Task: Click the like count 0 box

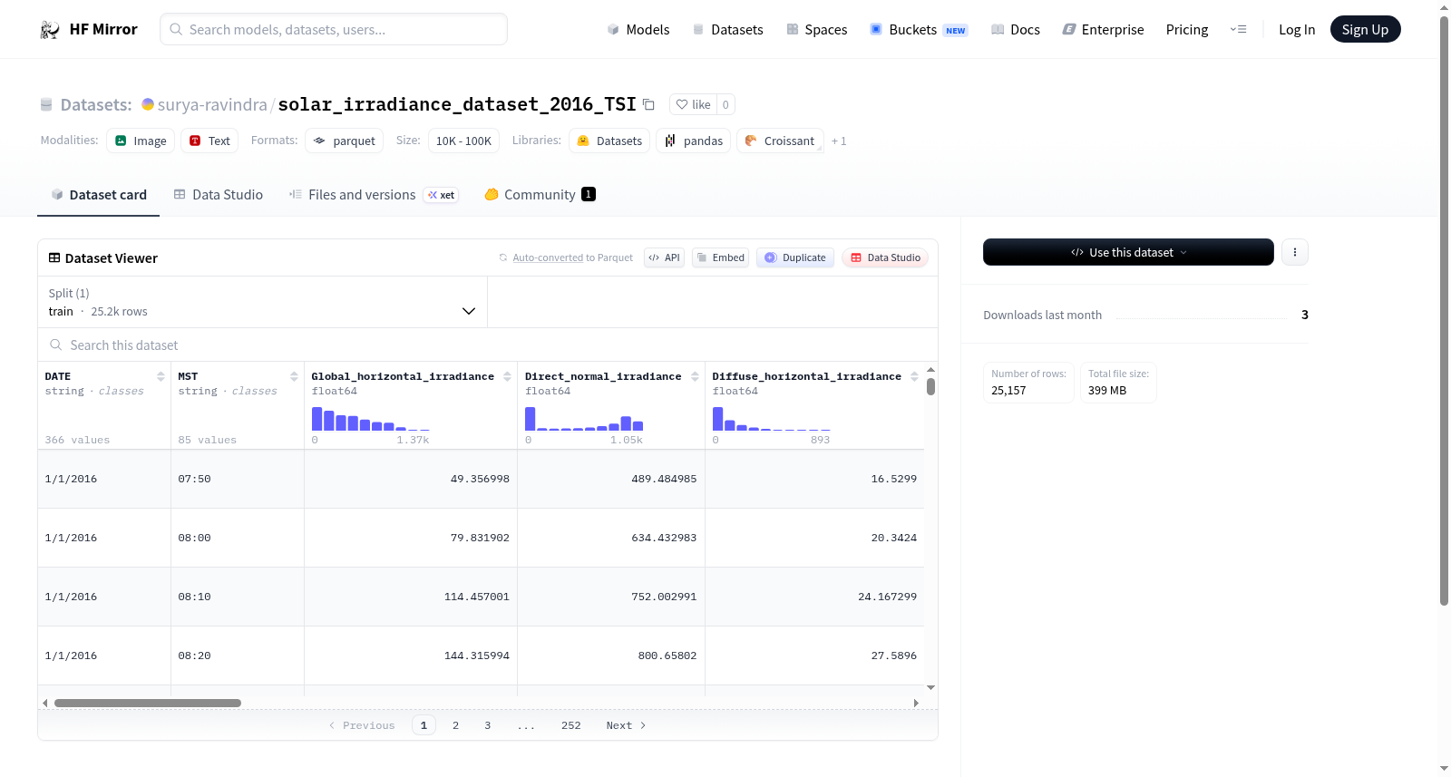Action: click(x=725, y=104)
